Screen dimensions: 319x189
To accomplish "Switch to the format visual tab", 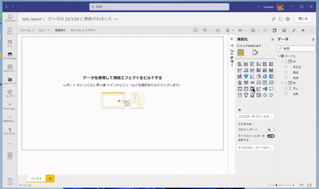I will point(255,53).
